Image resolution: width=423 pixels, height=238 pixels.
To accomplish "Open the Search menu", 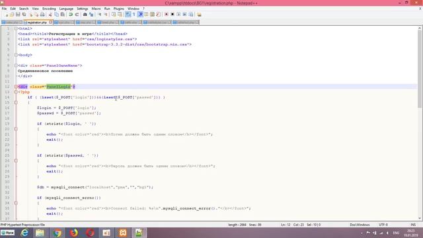I will click(24, 9).
